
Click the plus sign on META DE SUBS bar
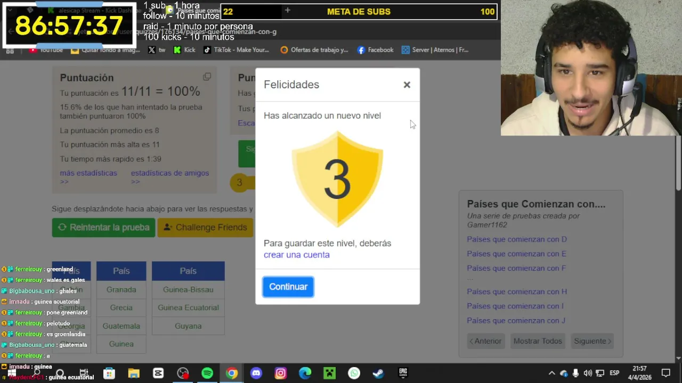[x=288, y=11]
